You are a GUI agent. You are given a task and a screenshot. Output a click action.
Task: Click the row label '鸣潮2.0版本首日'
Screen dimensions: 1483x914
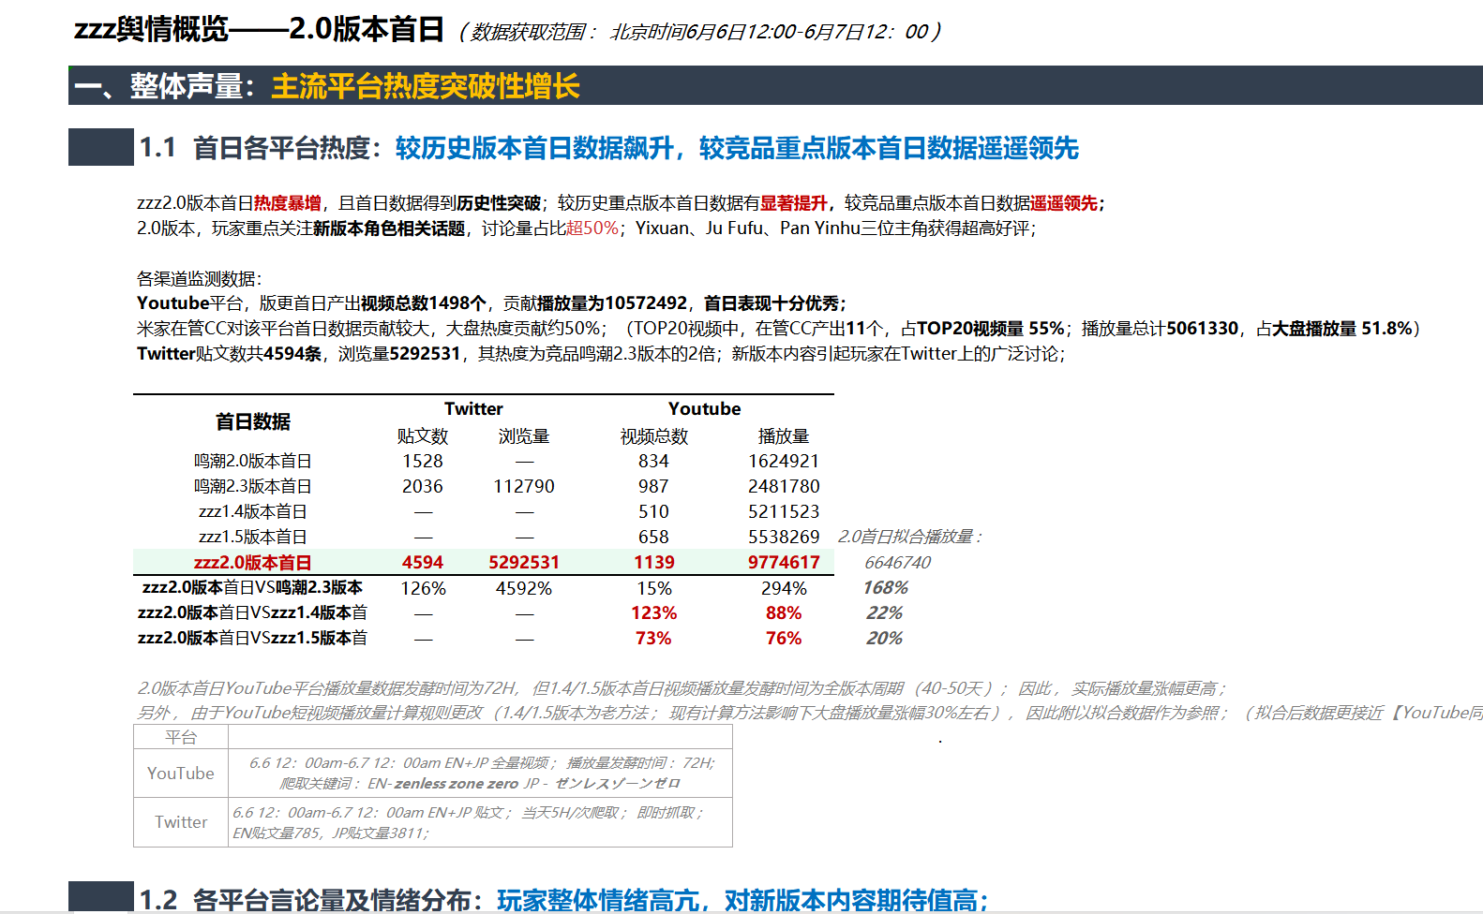tap(253, 461)
